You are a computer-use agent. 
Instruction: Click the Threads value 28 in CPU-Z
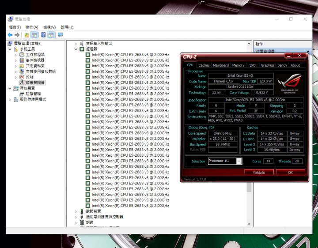pyautogui.click(x=297, y=161)
